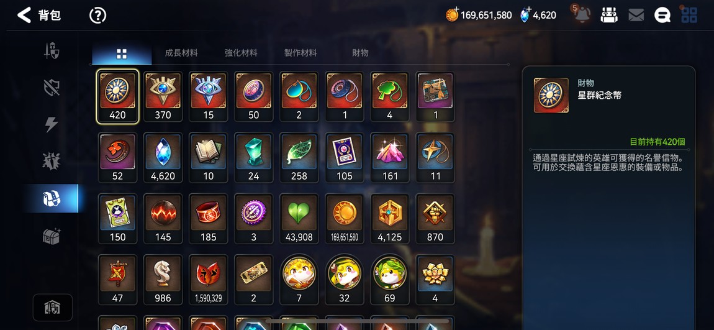This screenshot has width=714, height=330.
Task: Tap the warehouse button at bottom left
Action: click(52, 308)
